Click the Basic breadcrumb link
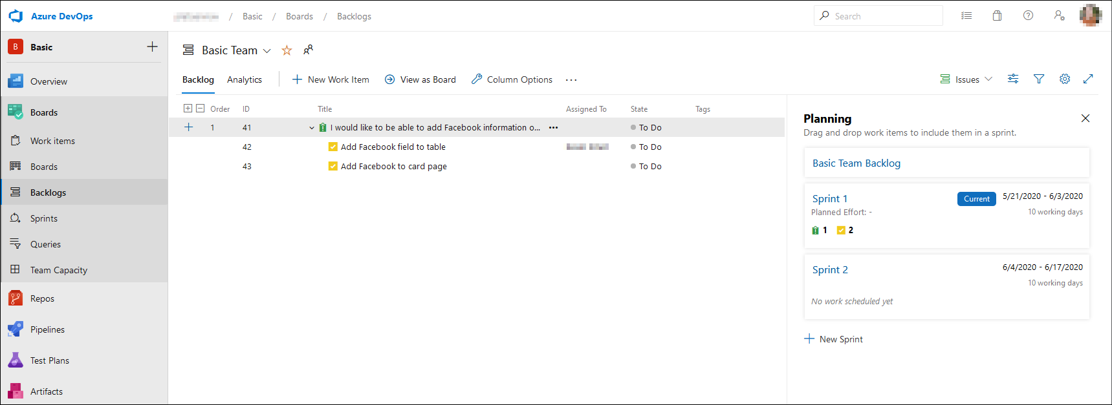The height and width of the screenshot is (405, 1112). [x=252, y=16]
